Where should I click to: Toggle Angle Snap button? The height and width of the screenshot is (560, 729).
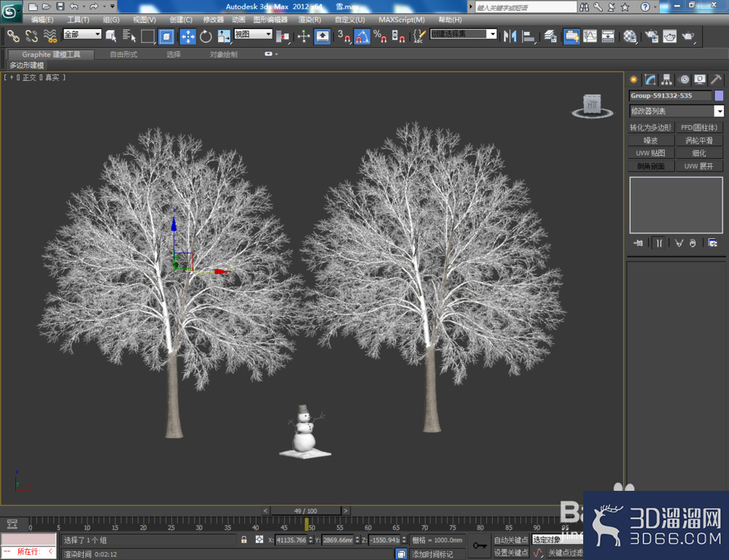pyautogui.click(x=362, y=36)
